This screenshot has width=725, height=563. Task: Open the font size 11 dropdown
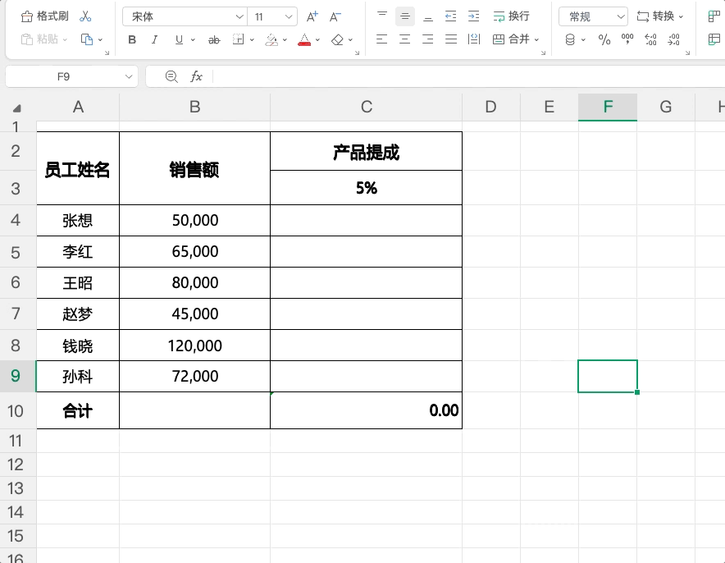(272, 16)
